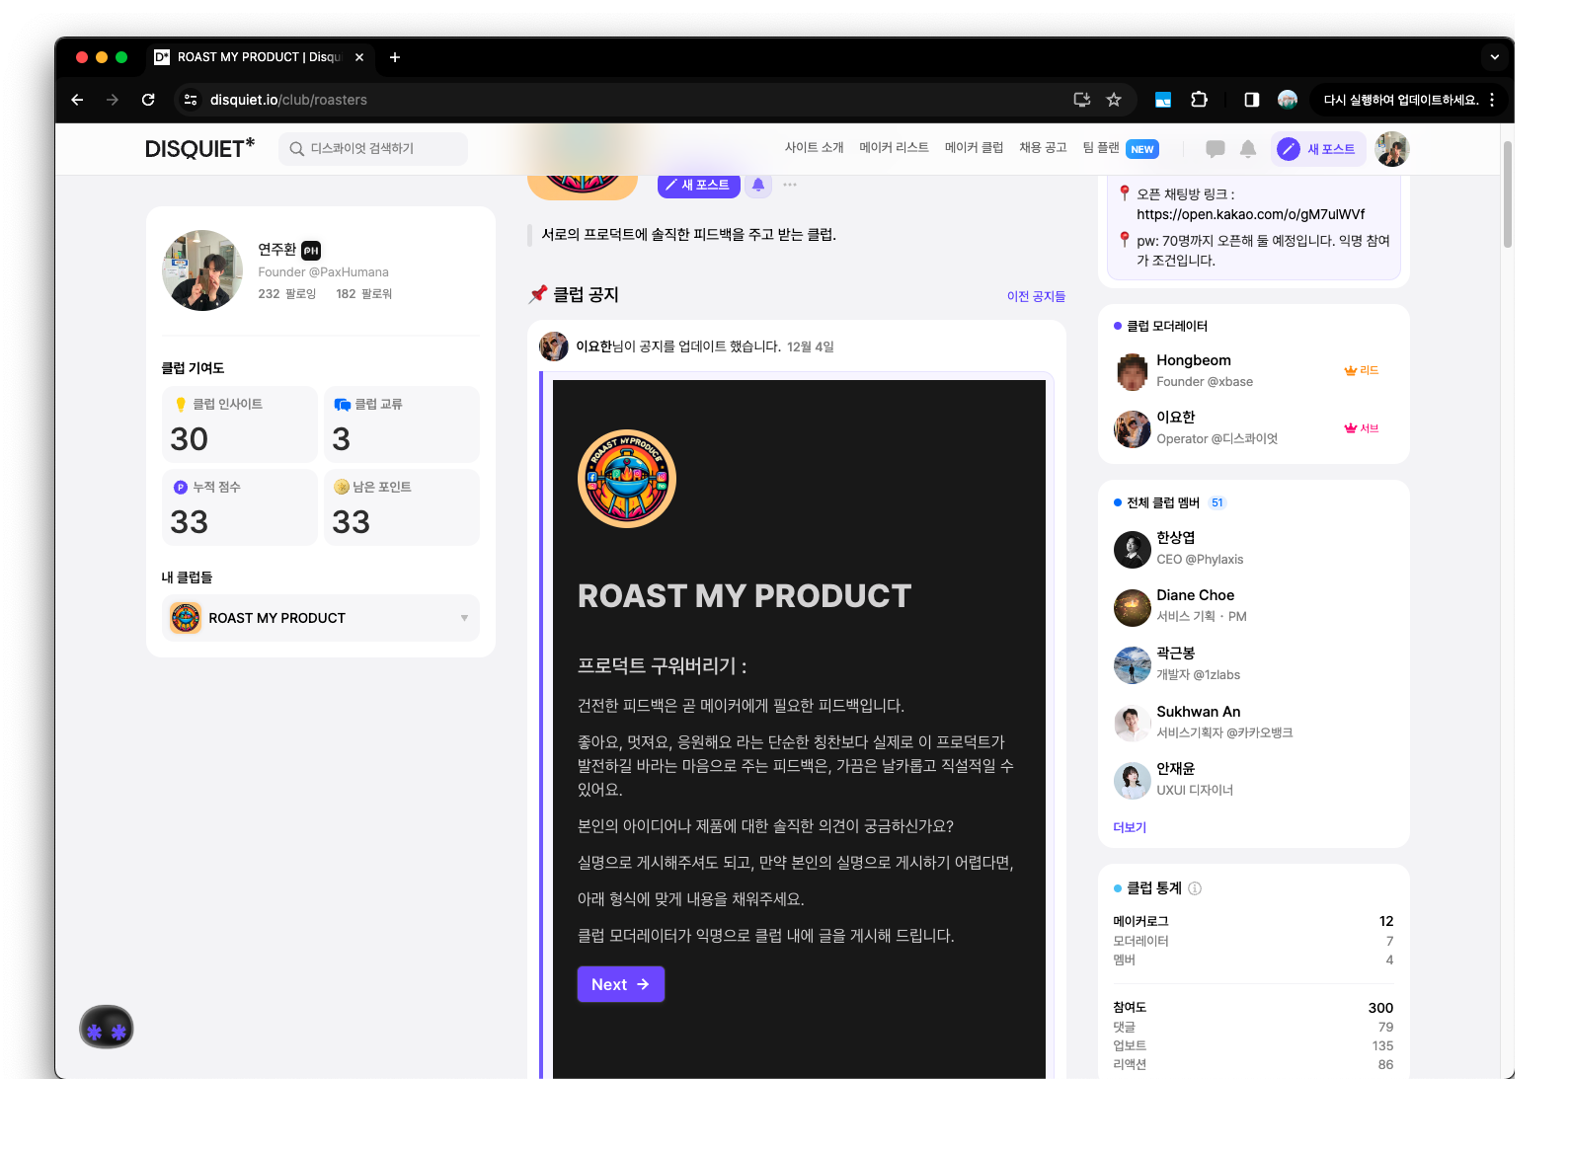
Task: Open the Chrome profile avatar
Action: pos(1288,100)
